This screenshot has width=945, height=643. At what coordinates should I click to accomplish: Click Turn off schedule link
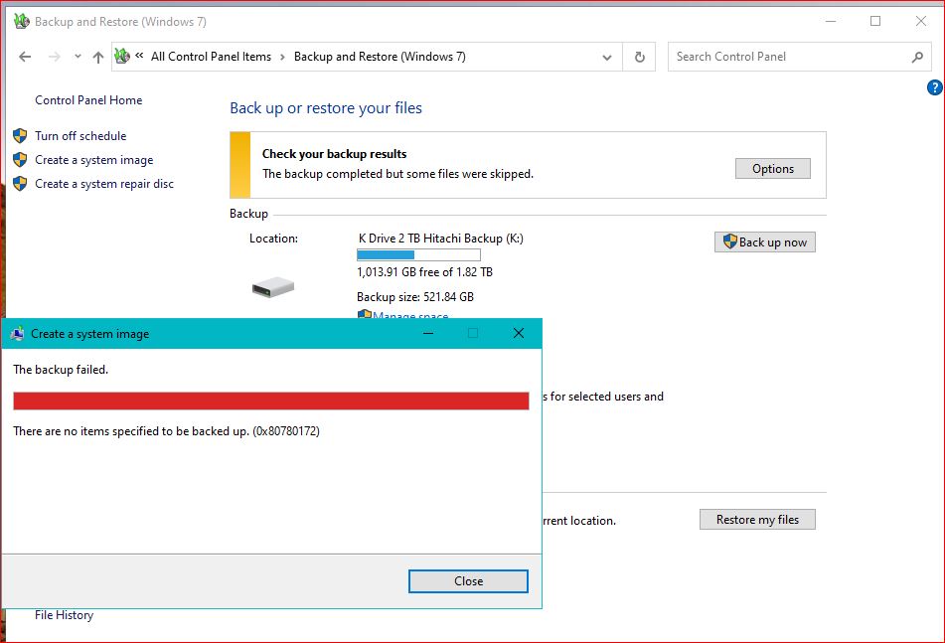click(x=80, y=135)
